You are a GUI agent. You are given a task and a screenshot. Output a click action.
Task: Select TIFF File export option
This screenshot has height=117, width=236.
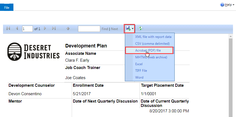pos(141,70)
